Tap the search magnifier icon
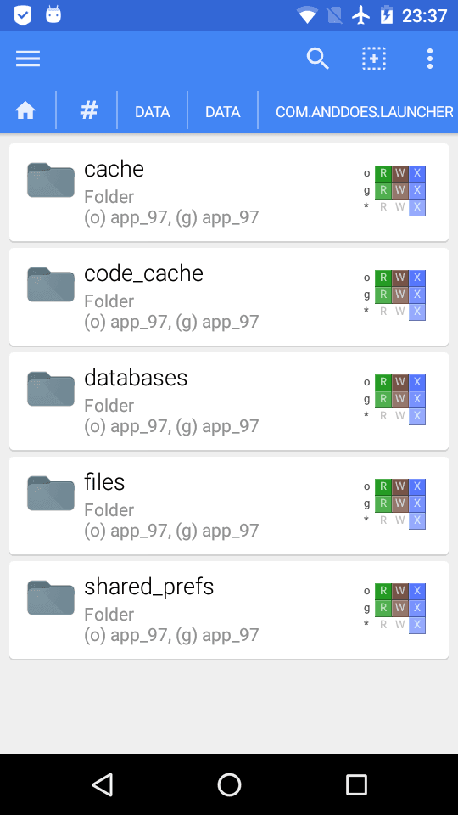 click(318, 59)
